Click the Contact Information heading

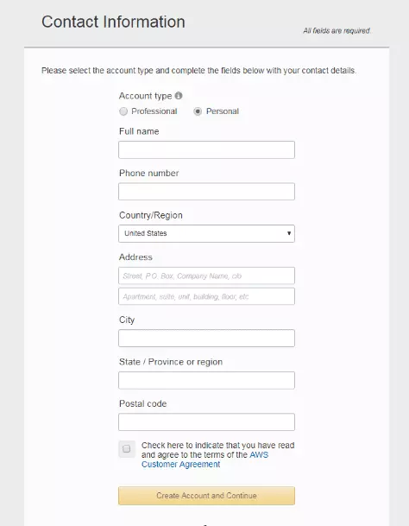click(113, 22)
